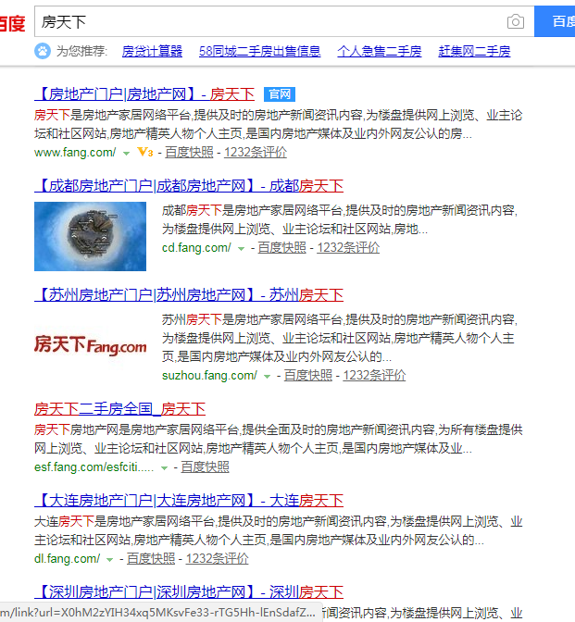Open the 房天下Fang.com logo thumbnail
575x622 pixels.
90,344
